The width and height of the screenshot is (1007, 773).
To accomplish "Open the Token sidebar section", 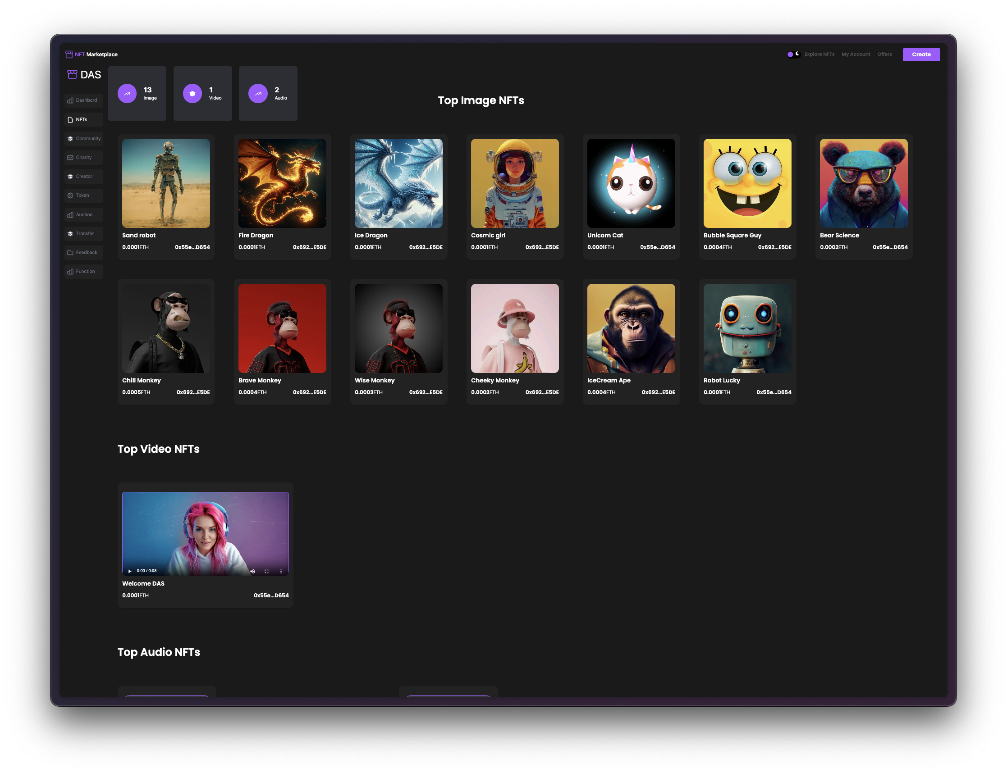I will (x=83, y=196).
